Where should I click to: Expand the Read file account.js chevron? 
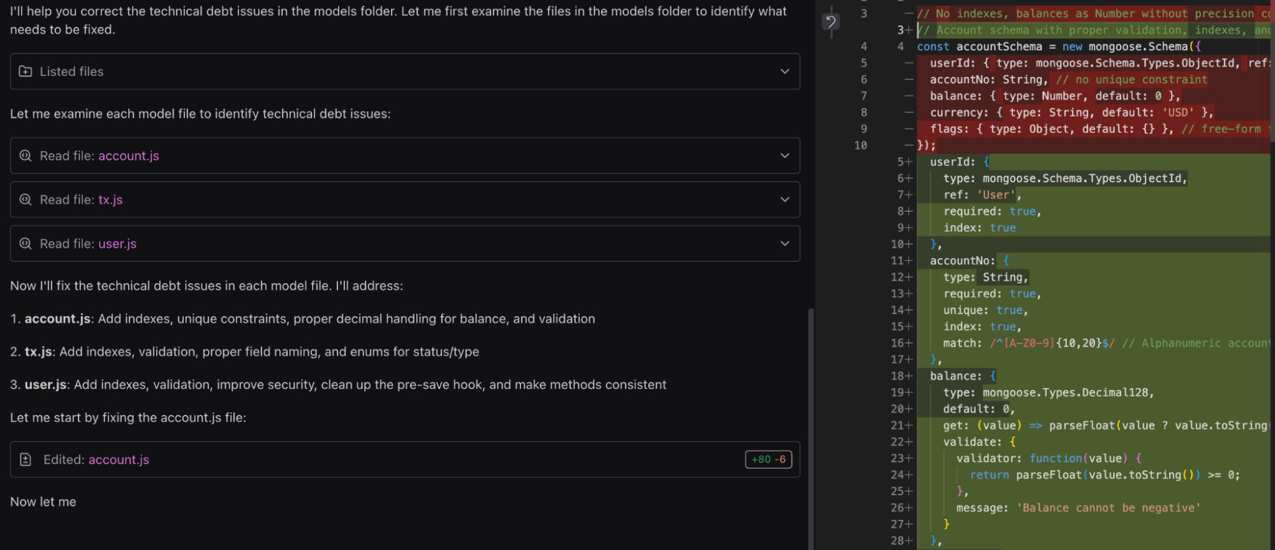click(785, 156)
